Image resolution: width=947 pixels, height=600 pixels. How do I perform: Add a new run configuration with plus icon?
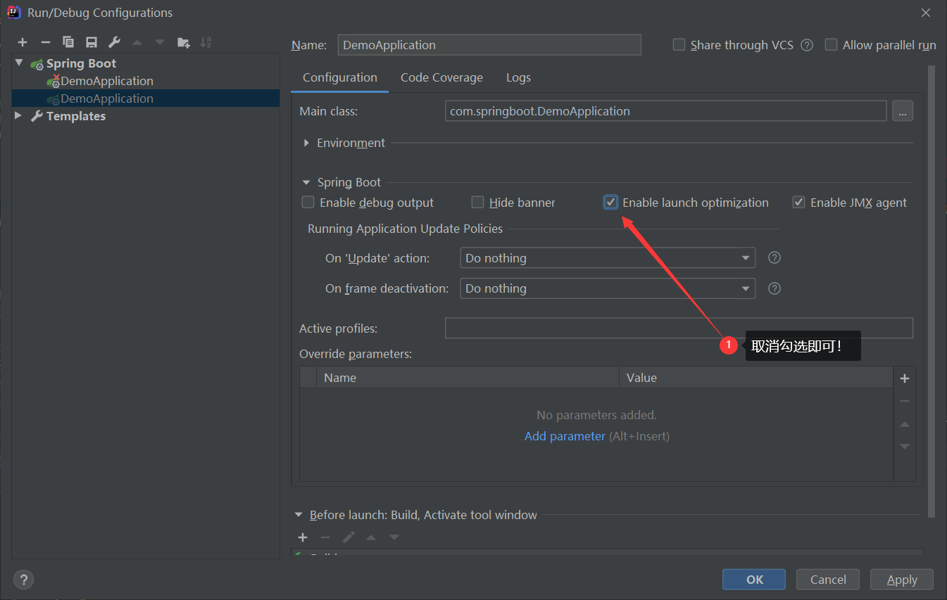click(23, 42)
